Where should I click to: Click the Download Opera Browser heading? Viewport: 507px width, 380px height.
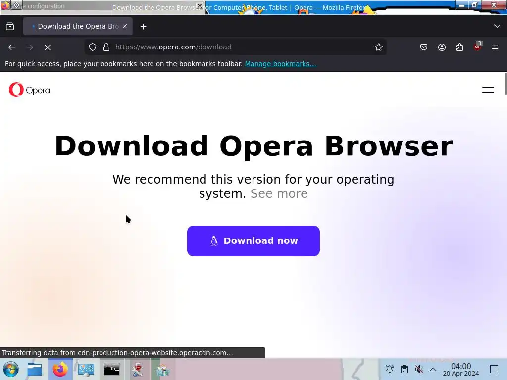pyautogui.click(x=254, y=146)
